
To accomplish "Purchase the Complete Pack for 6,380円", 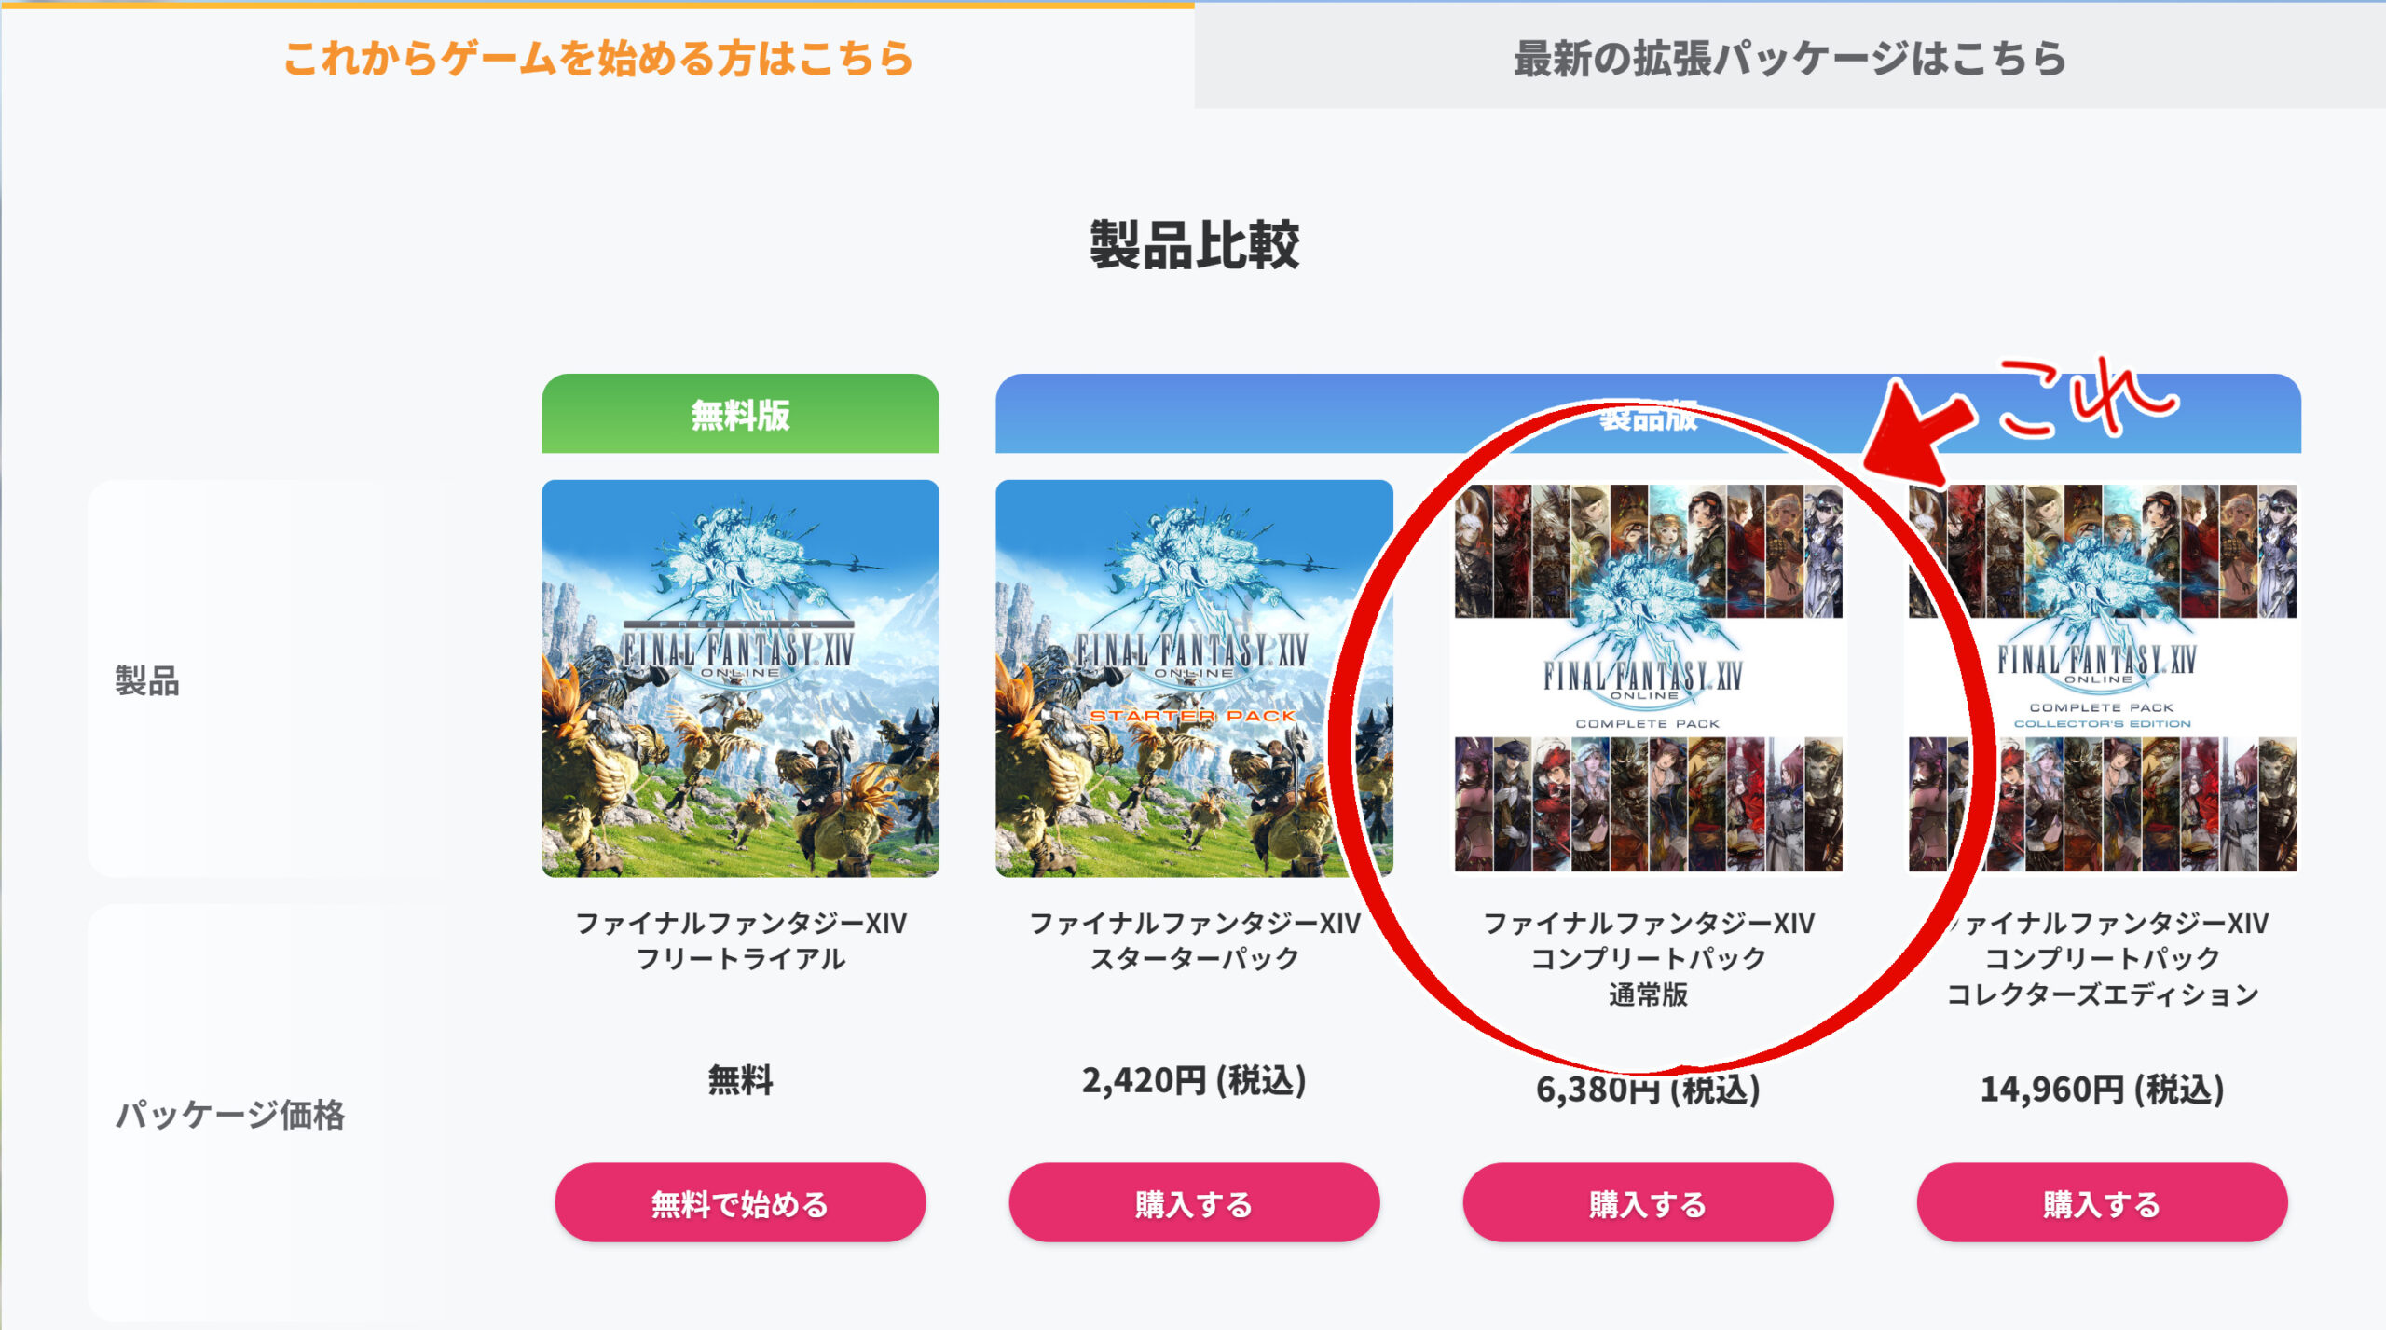I will click(1648, 1202).
